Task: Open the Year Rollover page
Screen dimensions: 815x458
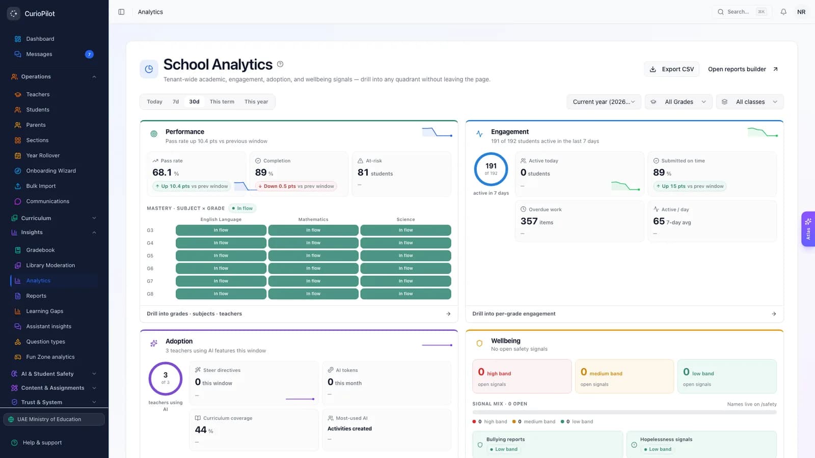Action: (x=54, y=155)
